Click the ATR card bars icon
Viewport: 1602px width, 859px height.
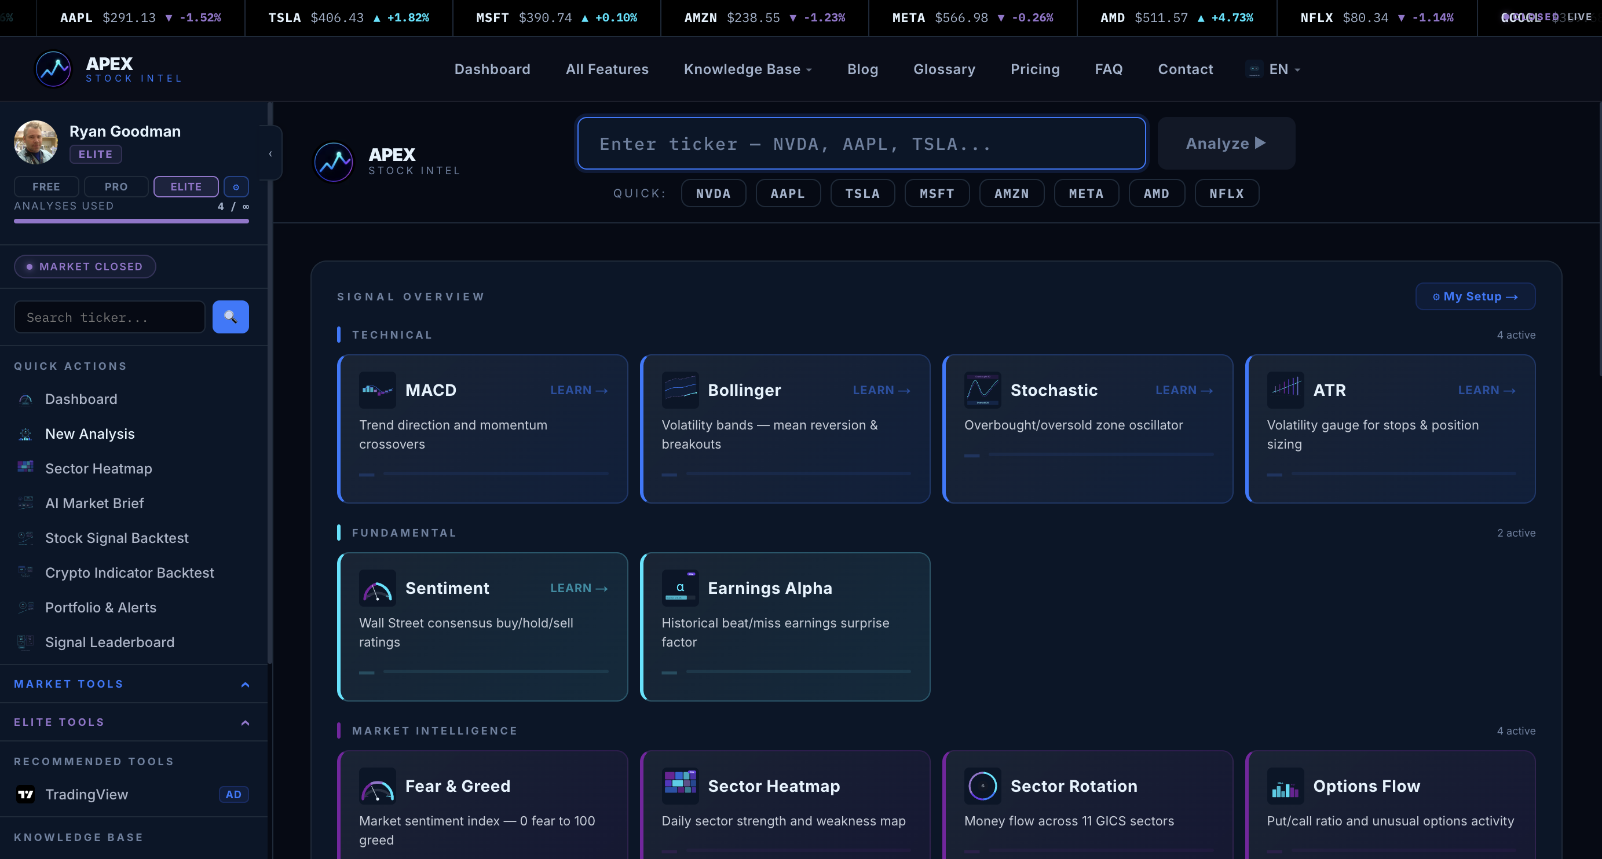tap(1285, 390)
